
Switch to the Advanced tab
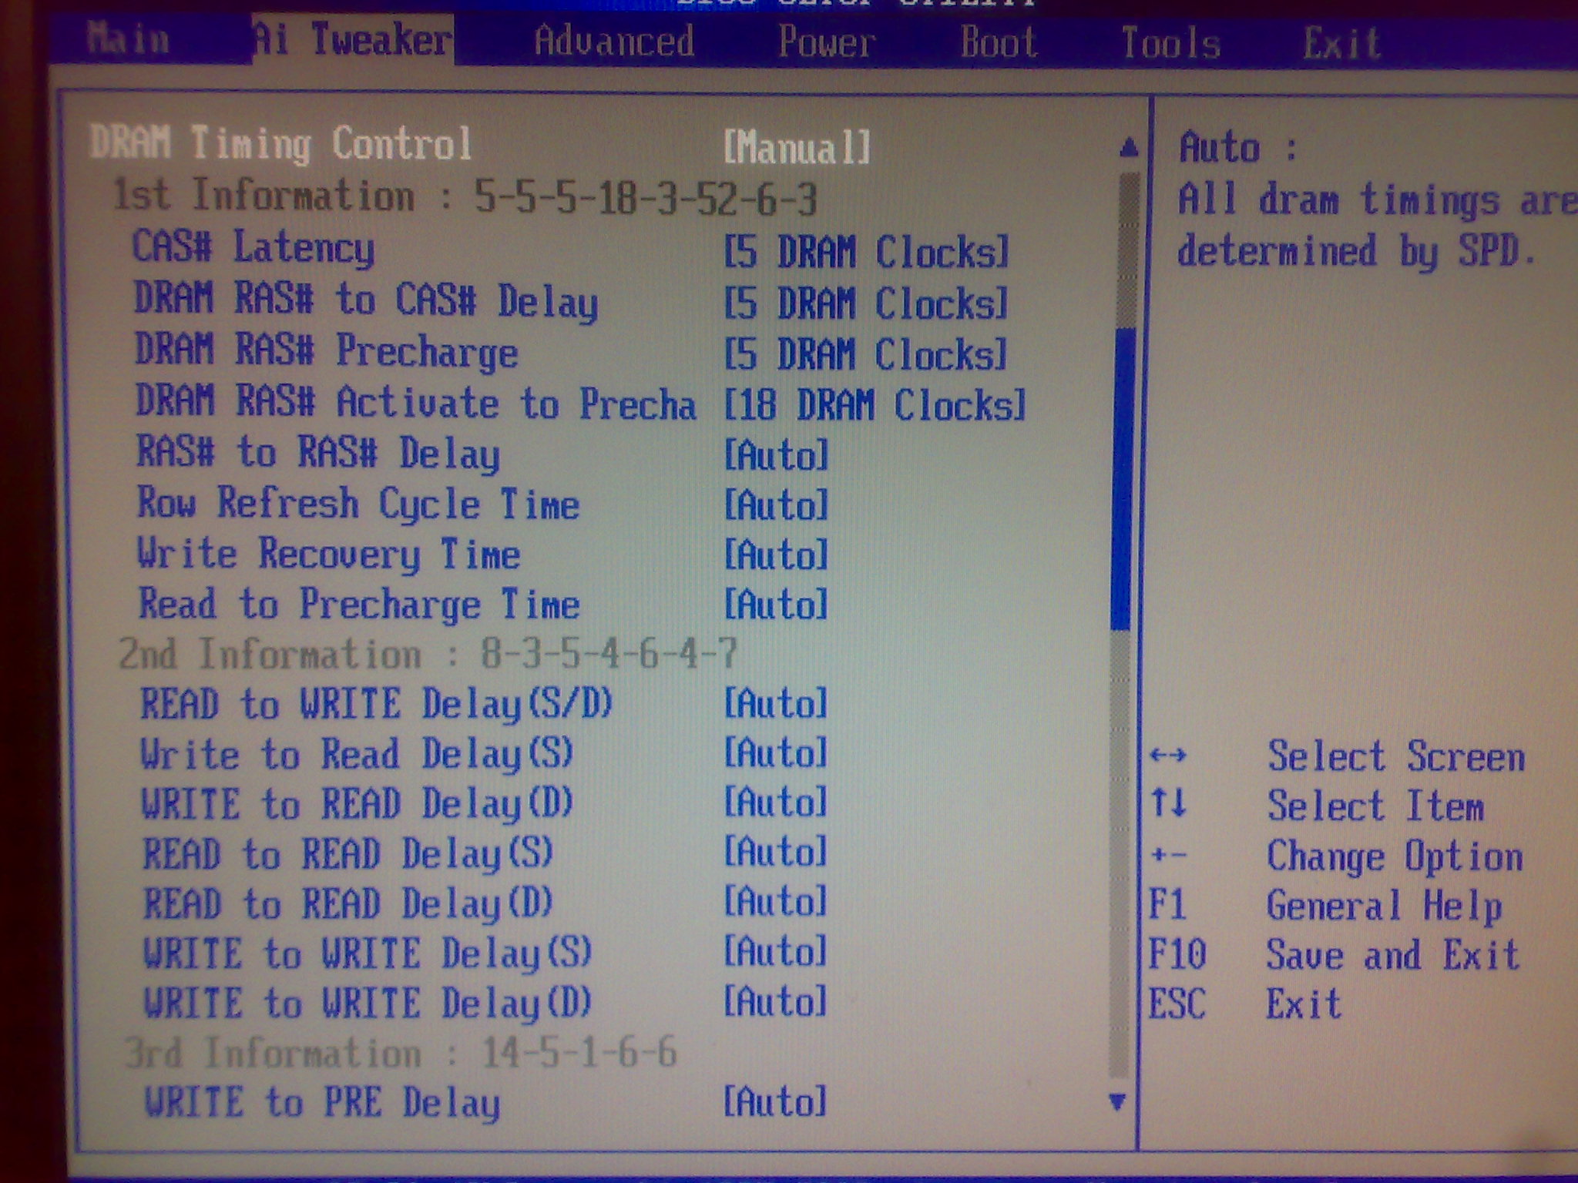tap(613, 41)
